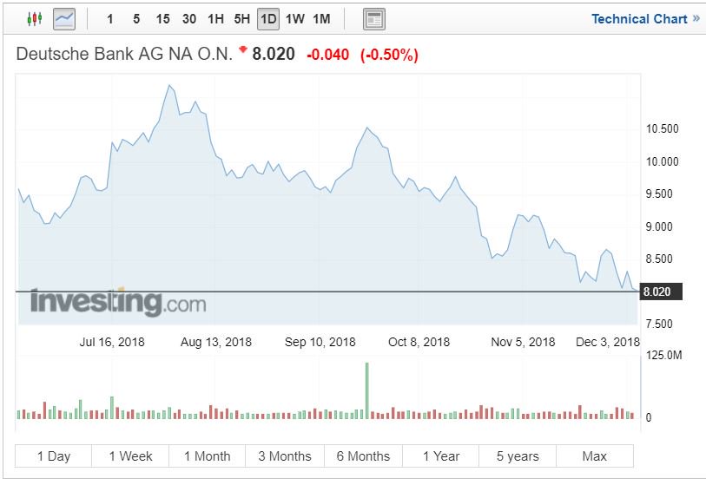This screenshot has height=485, width=706.
Task: Click the Deutsche Bank AG NA O.N. title
Action: click(124, 54)
